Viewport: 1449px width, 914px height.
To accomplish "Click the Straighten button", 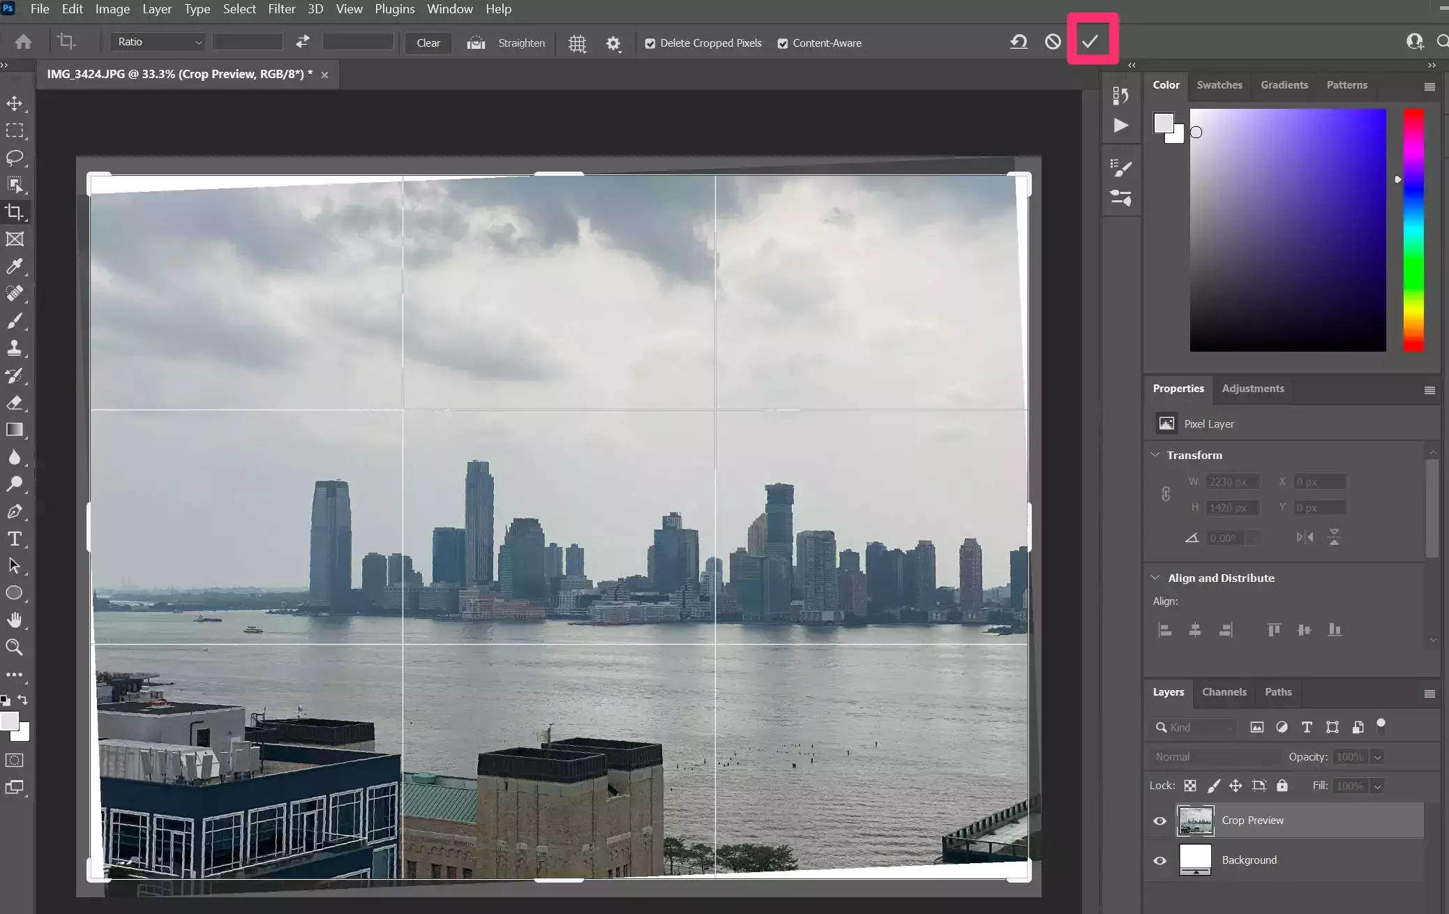I will (506, 43).
